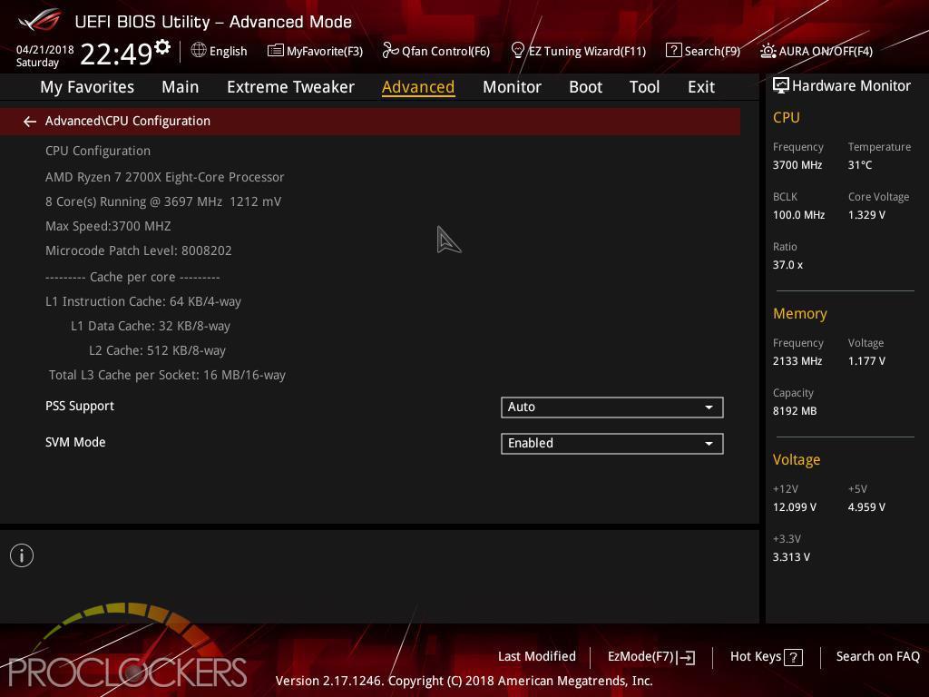Click Last Modified
929x697 pixels.
click(x=537, y=656)
